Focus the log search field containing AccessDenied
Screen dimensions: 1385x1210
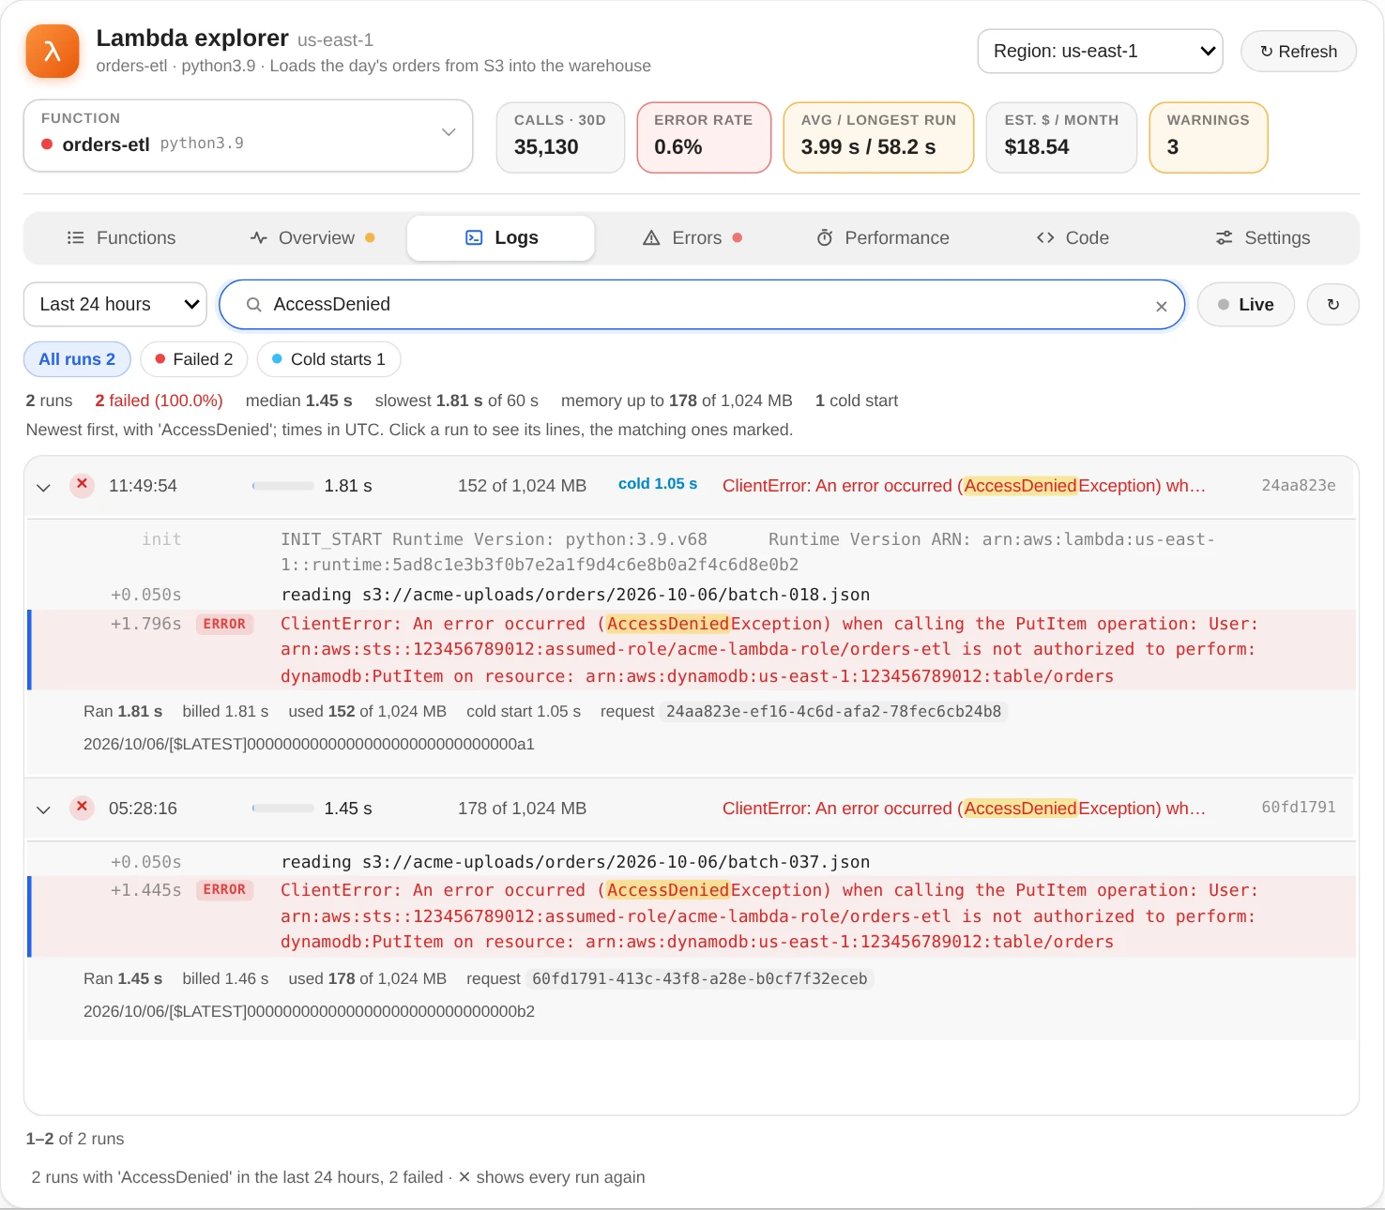coord(702,305)
